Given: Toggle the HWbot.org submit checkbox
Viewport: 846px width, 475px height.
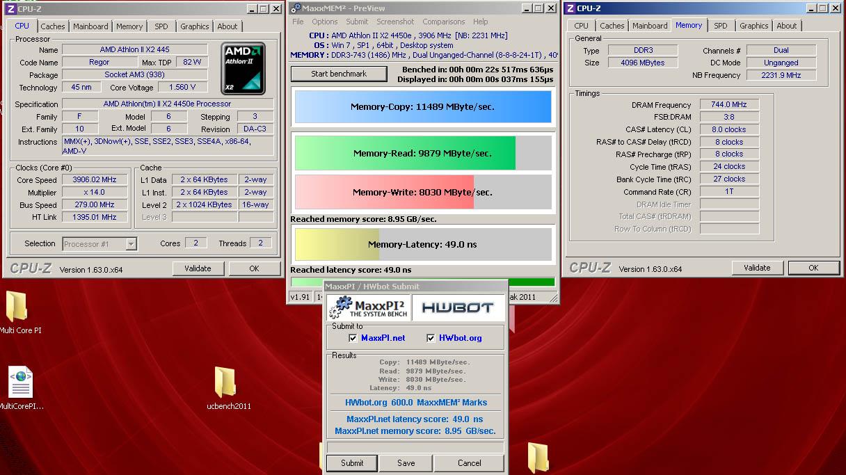Looking at the screenshot, I should [431, 338].
